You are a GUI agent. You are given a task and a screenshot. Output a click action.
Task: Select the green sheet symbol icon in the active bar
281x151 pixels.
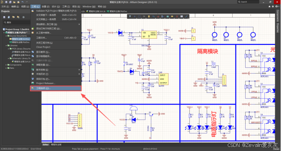tap(167, 16)
